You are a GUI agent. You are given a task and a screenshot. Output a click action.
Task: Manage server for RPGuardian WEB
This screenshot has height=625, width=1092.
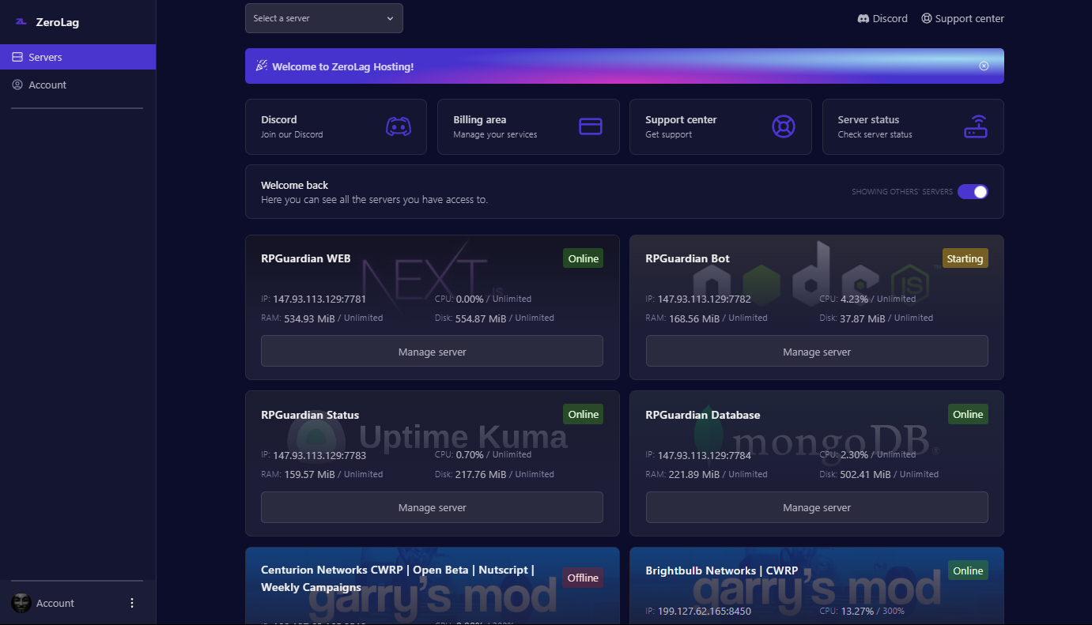(432, 351)
